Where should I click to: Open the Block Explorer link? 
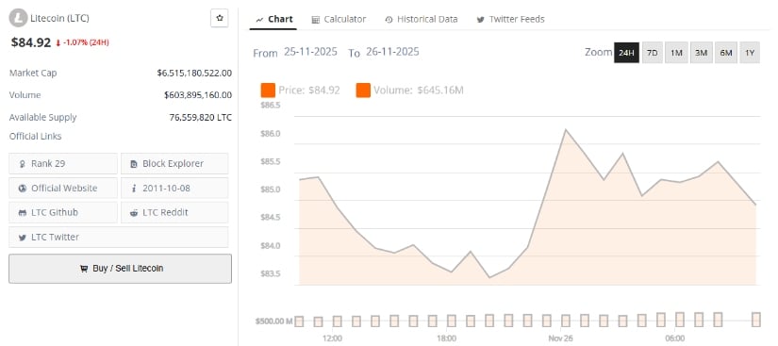click(x=174, y=164)
